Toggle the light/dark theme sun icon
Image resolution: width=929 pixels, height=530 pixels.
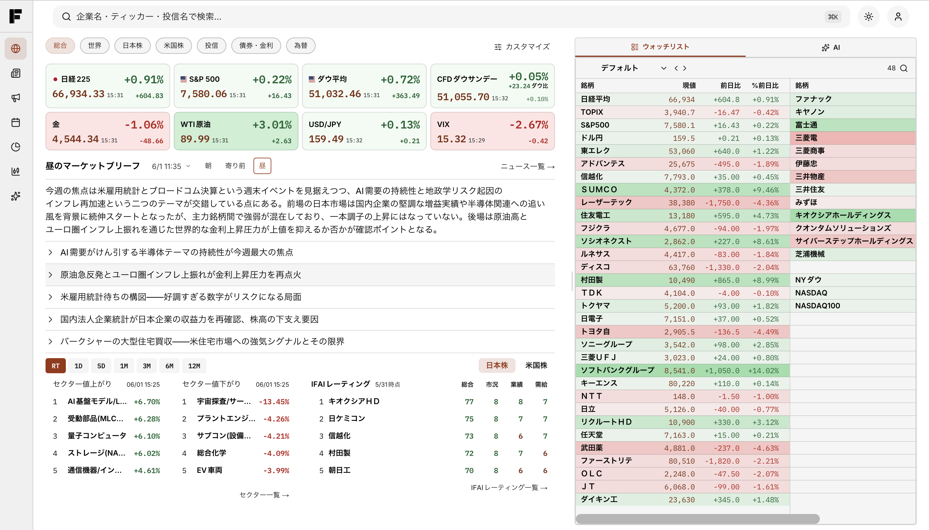click(x=868, y=17)
